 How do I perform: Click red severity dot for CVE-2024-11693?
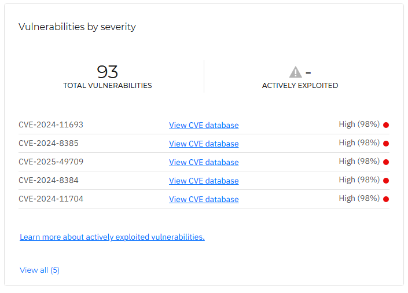(x=386, y=125)
